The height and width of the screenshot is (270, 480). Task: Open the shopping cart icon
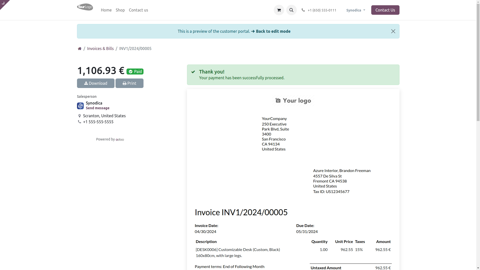tap(279, 10)
